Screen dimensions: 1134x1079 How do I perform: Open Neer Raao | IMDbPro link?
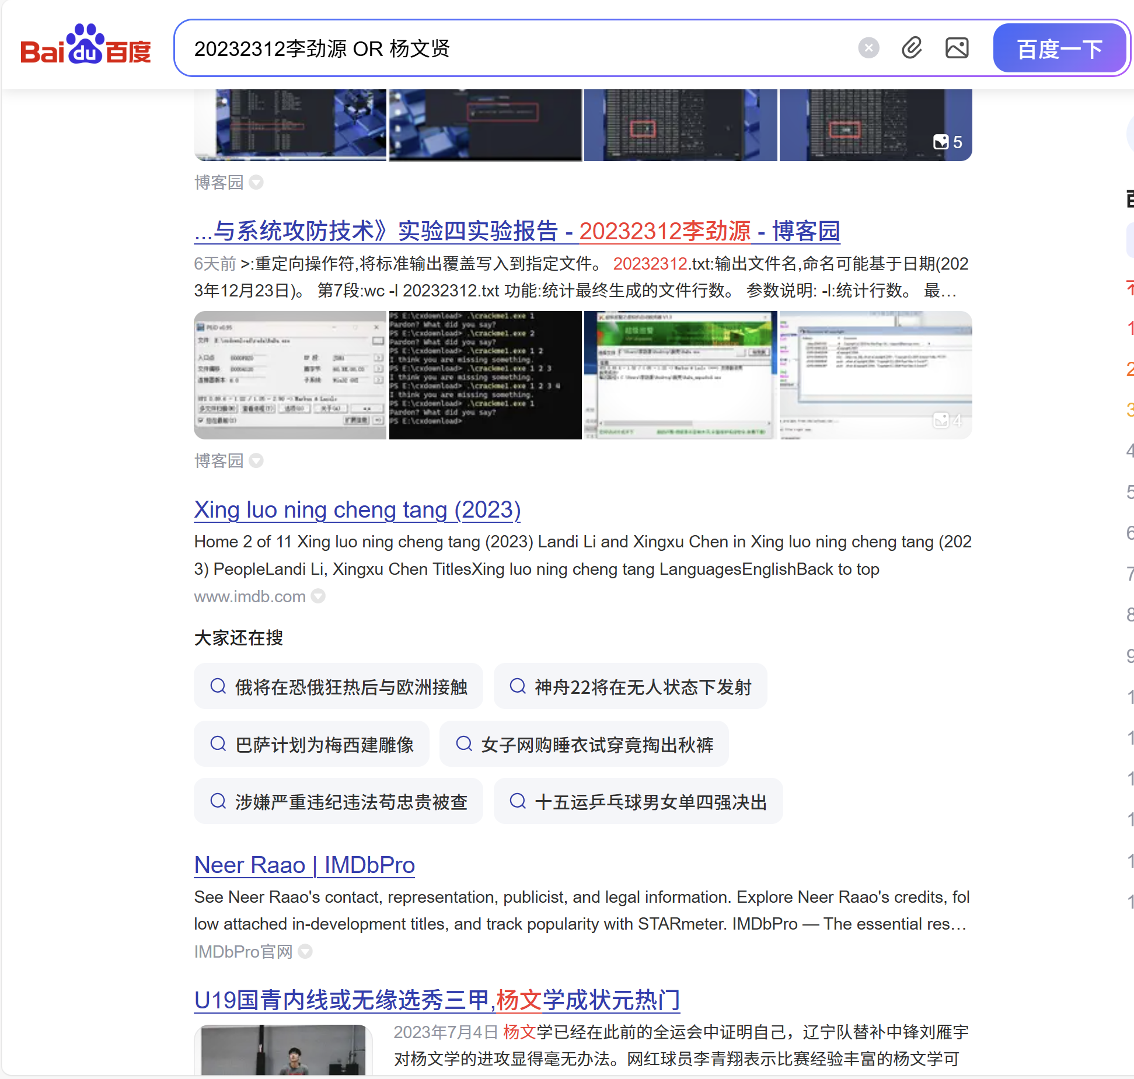[304, 865]
